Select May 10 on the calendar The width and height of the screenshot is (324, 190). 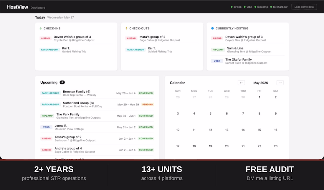click(178, 130)
